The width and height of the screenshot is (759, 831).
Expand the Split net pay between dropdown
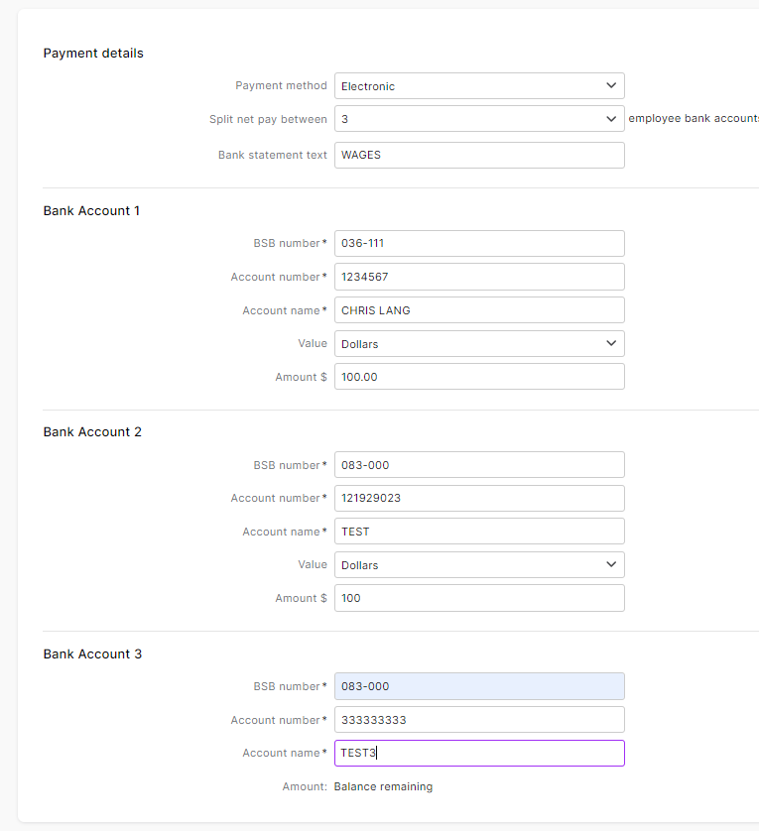tap(479, 119)
